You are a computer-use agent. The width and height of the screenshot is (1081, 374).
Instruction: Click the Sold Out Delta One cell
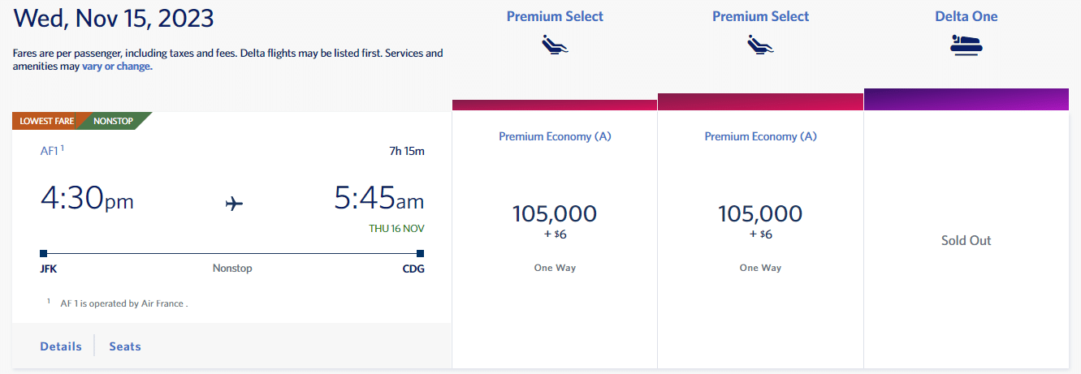coord(966,240)
